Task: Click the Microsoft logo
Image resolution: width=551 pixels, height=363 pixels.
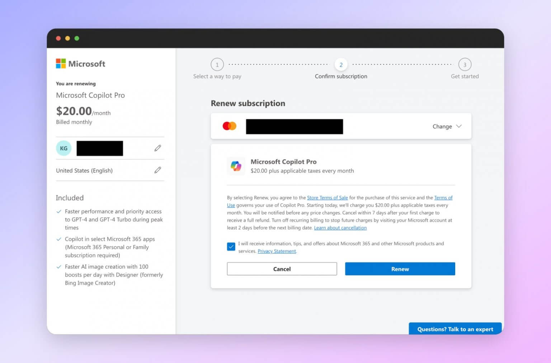Action: coord(80,63)
